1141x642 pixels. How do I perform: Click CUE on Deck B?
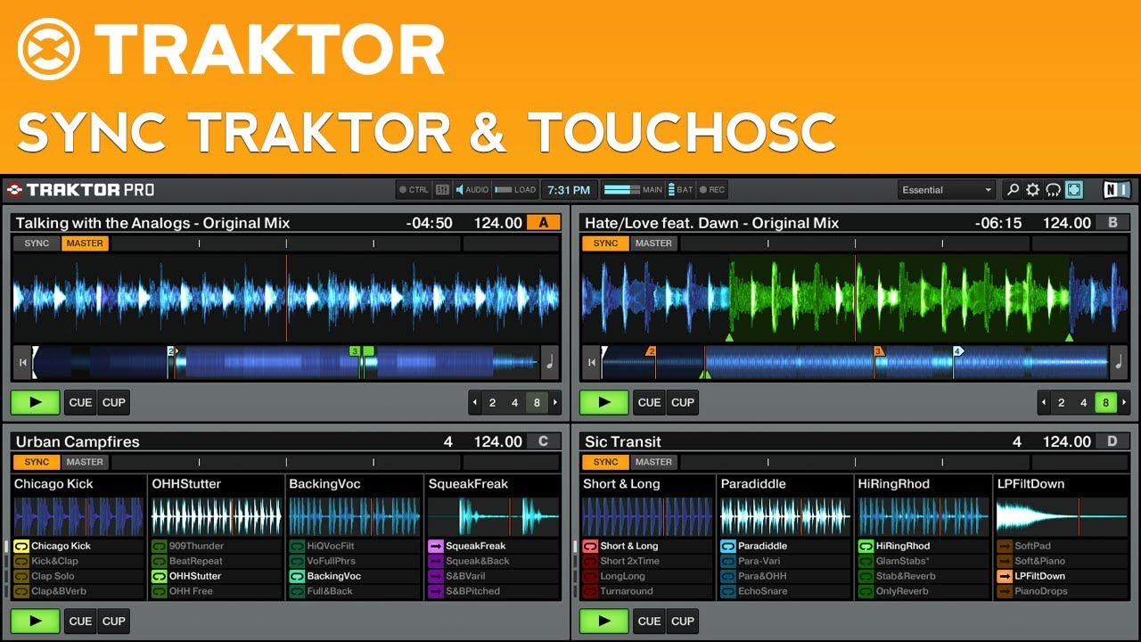[x=649, y=402]
